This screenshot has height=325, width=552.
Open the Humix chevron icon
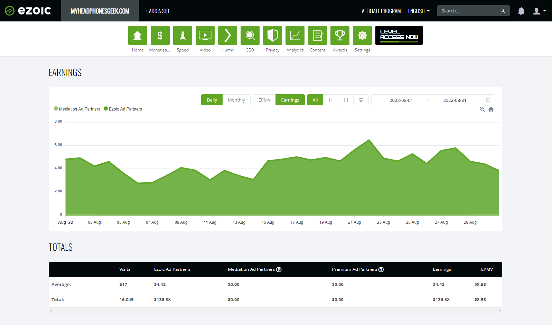coord(227,35)
